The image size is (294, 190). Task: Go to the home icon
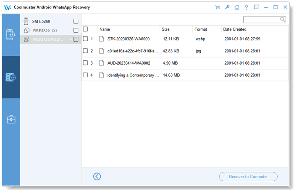[x=237, y=7]
